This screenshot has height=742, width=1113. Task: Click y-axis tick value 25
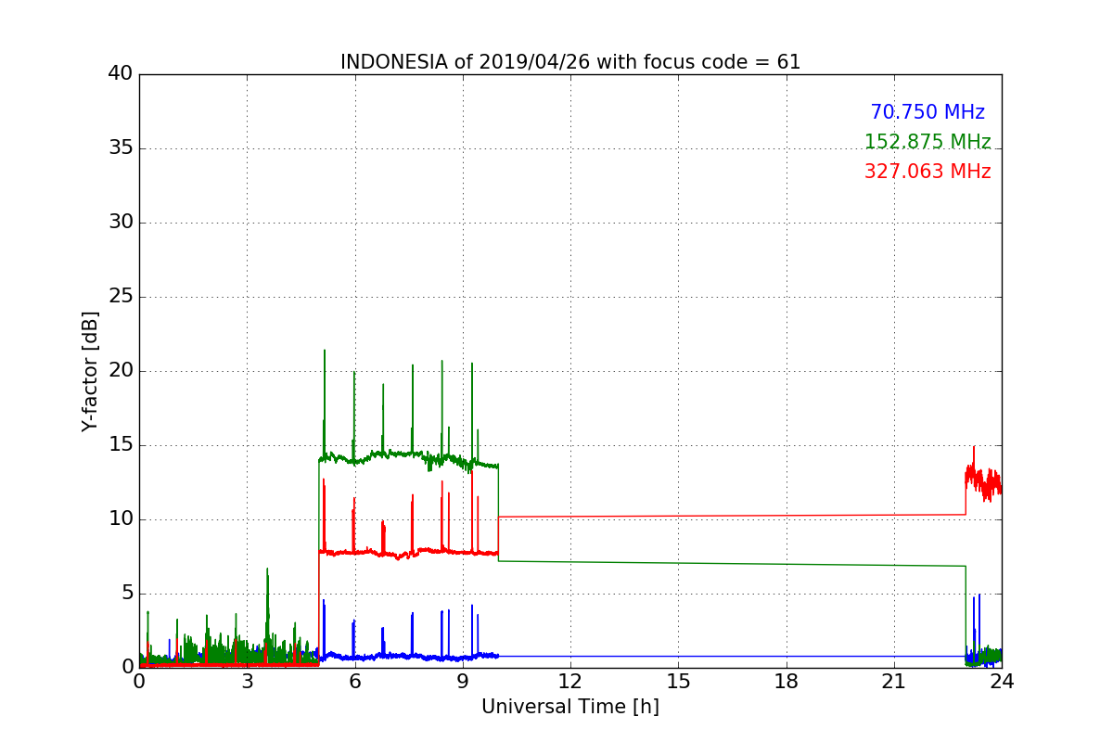coord(120,297)
